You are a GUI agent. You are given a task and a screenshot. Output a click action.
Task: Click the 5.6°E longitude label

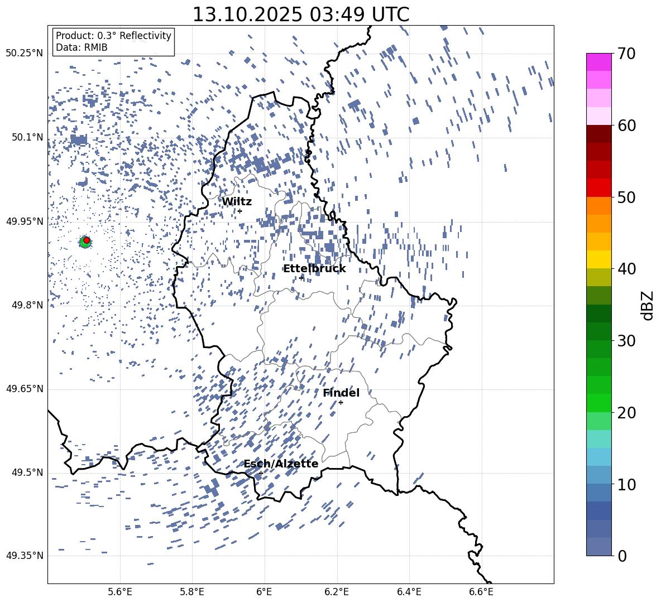point(120,592)
